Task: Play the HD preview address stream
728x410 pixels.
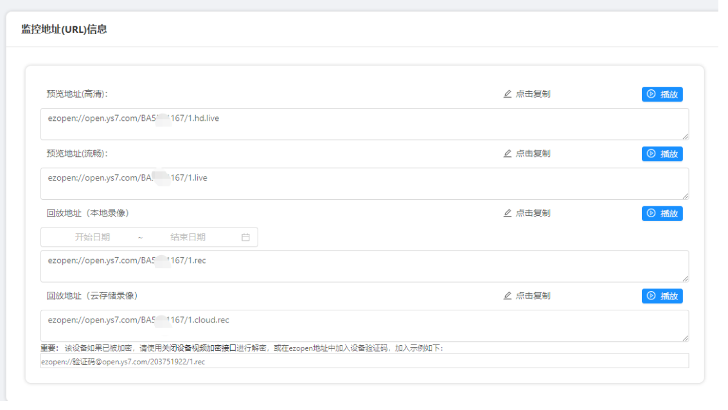Action: tap(662, 94)
